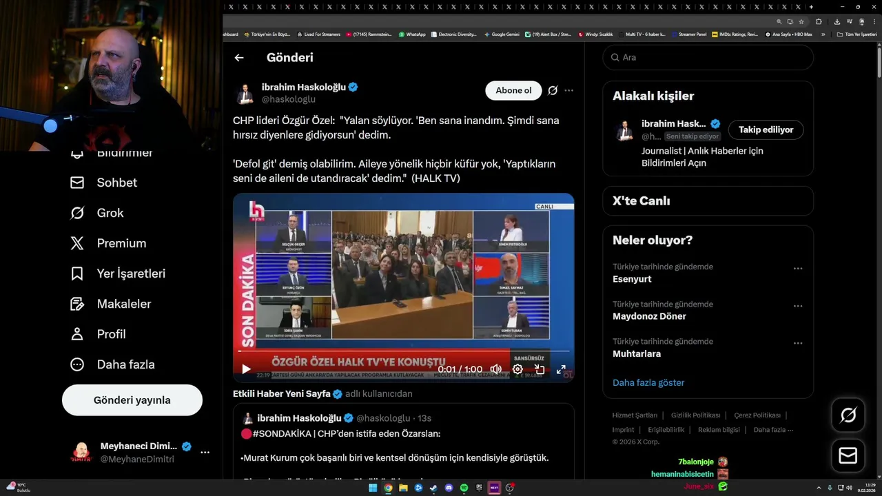Open the browser extensions puzzle icon

point(819,21)
